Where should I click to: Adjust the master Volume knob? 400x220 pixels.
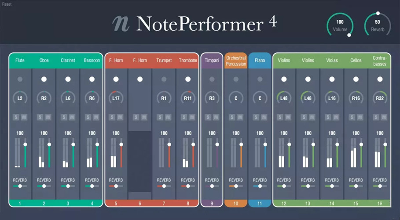click(x=340, y=26)
